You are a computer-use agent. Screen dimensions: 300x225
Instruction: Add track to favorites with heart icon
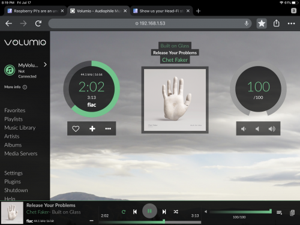(76, 128)
